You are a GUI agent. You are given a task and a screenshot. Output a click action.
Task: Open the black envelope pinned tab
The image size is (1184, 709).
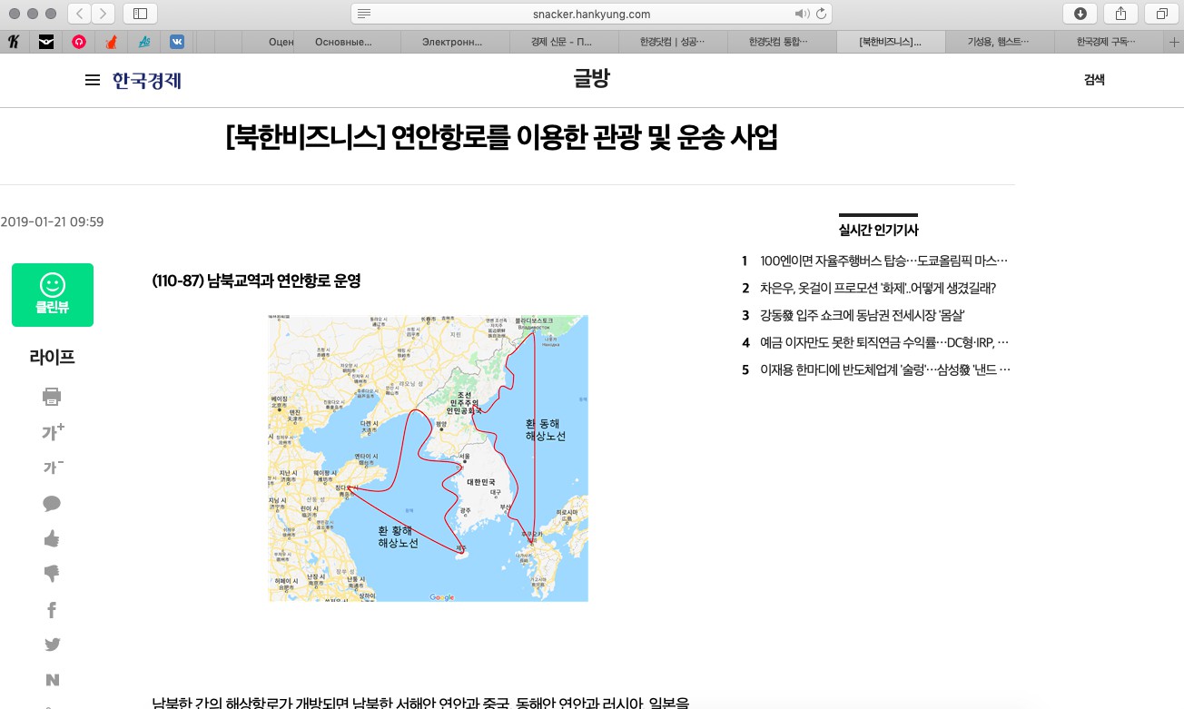45,42
